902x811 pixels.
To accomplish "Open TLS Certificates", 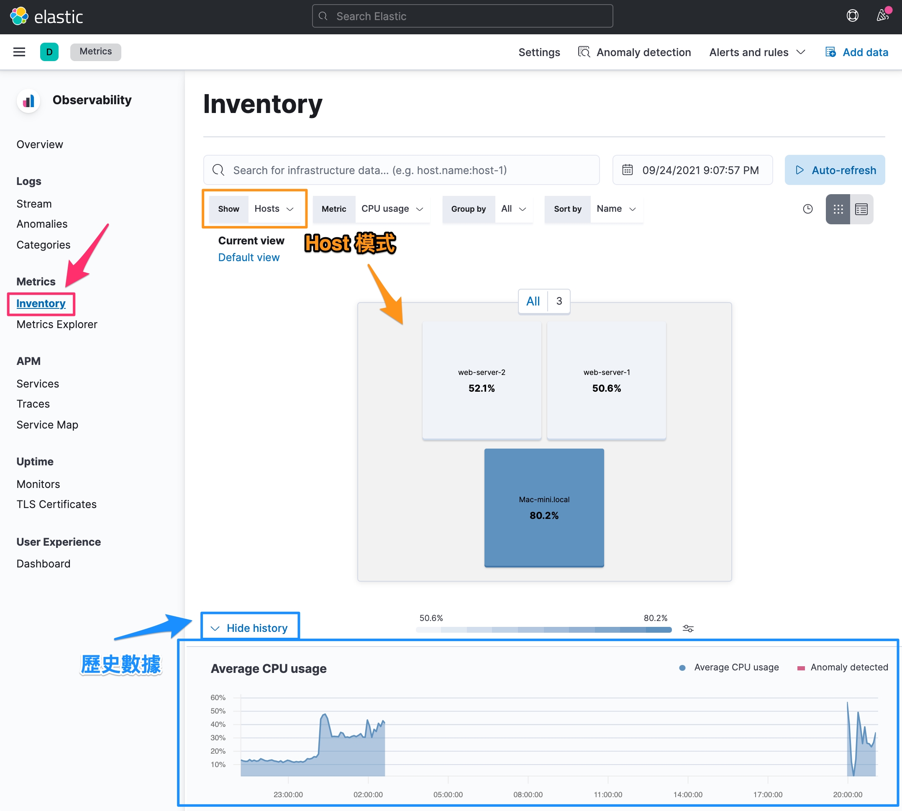I will 56,504.
